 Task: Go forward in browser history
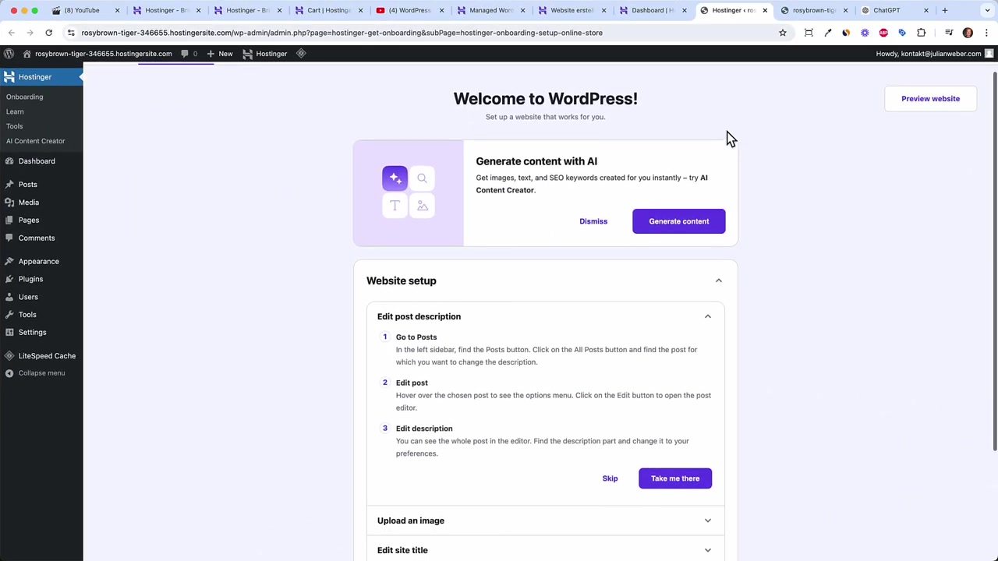pos(30,33)
